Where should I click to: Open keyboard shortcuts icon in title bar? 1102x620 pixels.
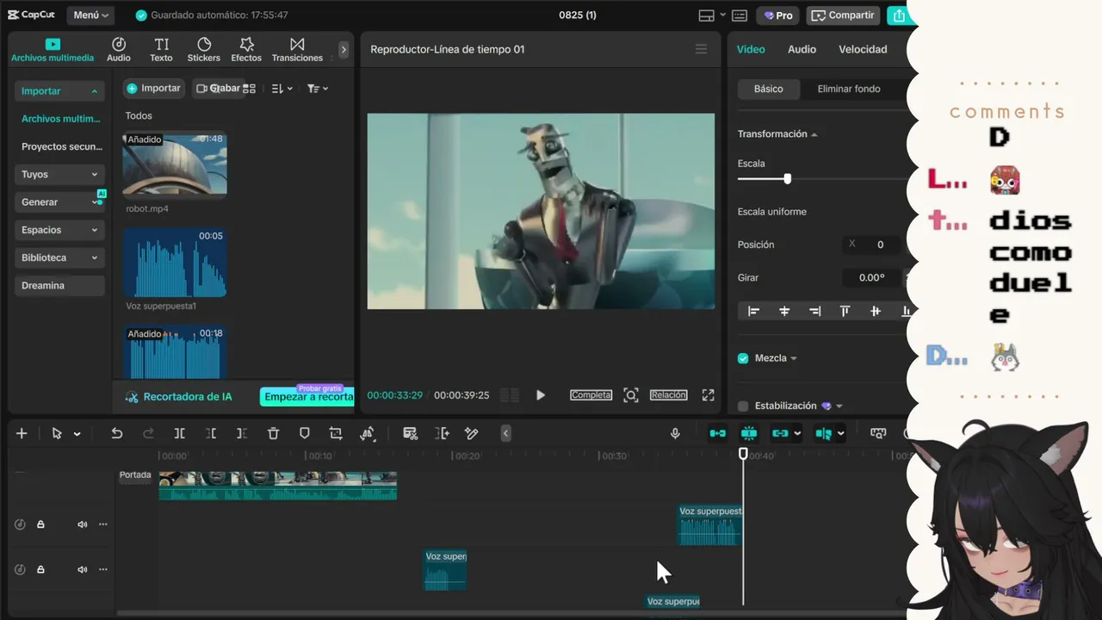[740, 15]
